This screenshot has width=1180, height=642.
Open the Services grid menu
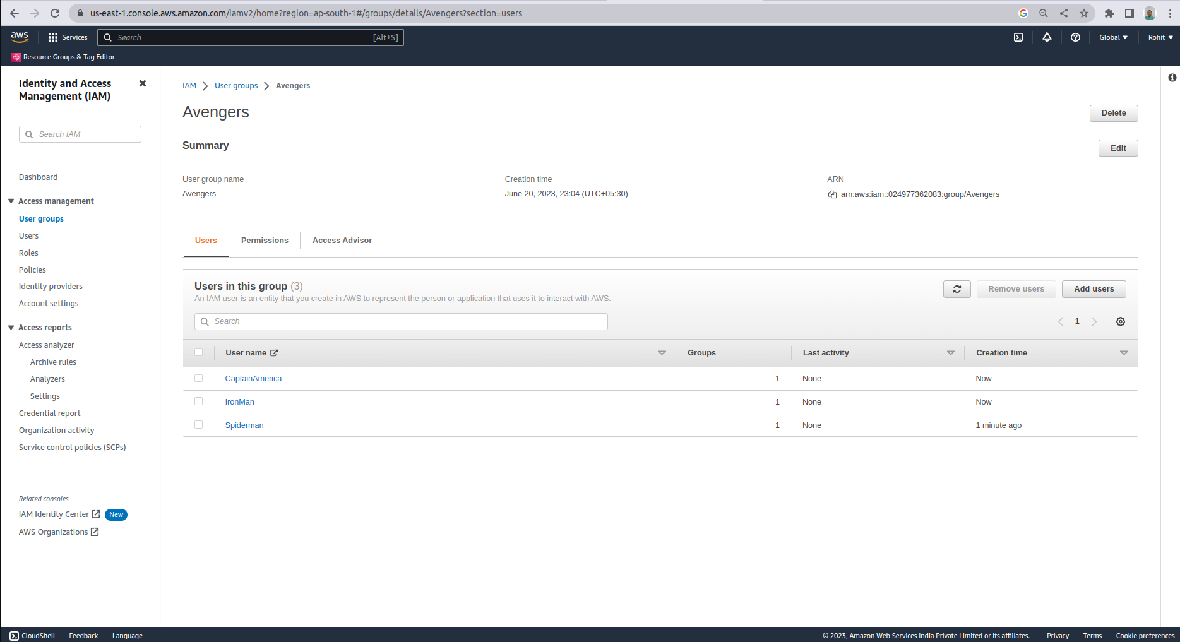point(68,37)
